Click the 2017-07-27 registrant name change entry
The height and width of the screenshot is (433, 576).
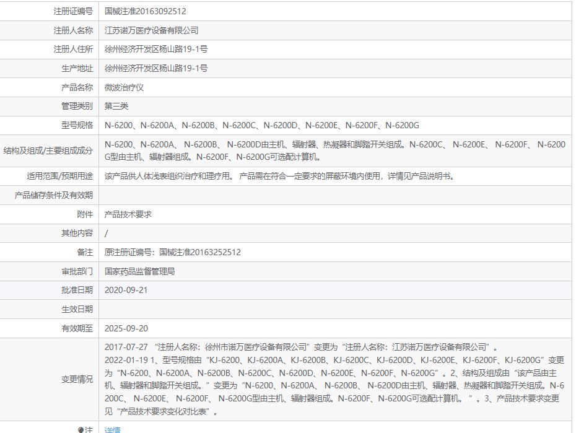301,347
